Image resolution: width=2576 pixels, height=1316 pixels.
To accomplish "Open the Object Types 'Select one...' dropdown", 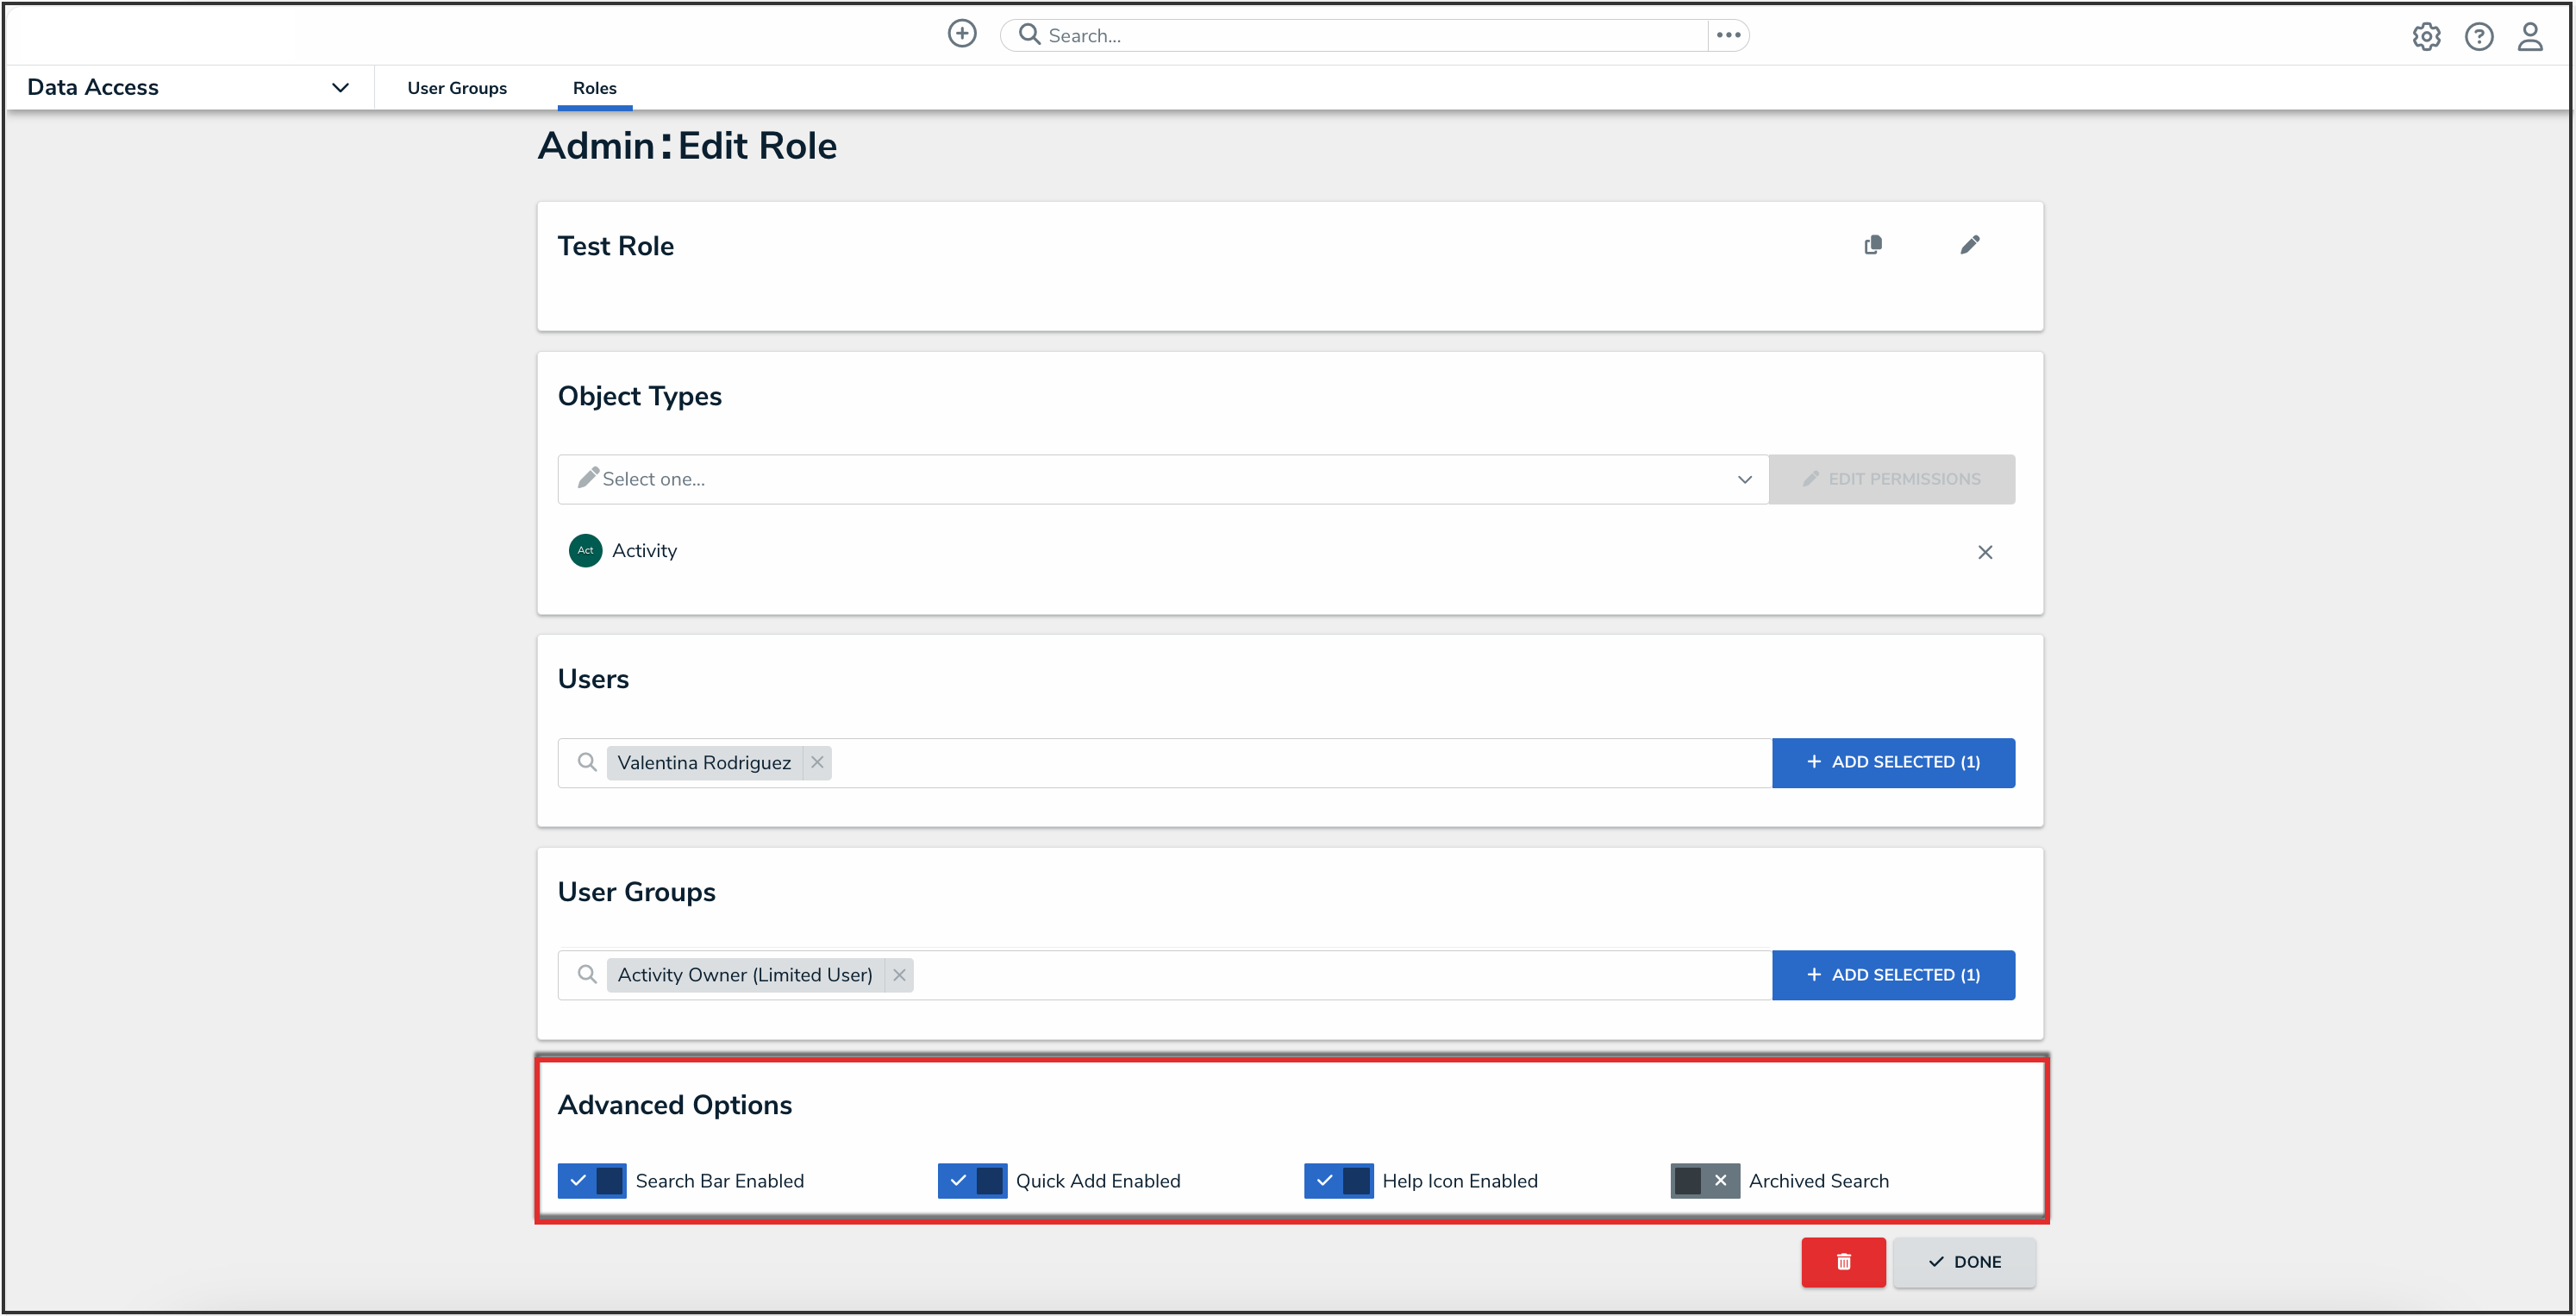I will pos(1162,479).
